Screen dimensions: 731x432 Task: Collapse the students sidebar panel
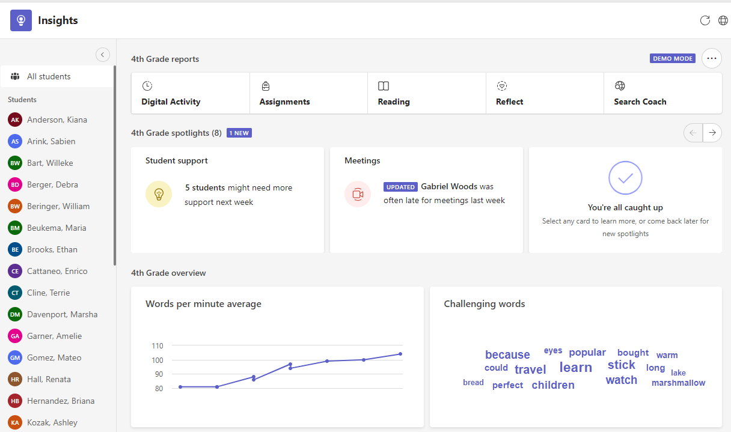click(102, 55)
